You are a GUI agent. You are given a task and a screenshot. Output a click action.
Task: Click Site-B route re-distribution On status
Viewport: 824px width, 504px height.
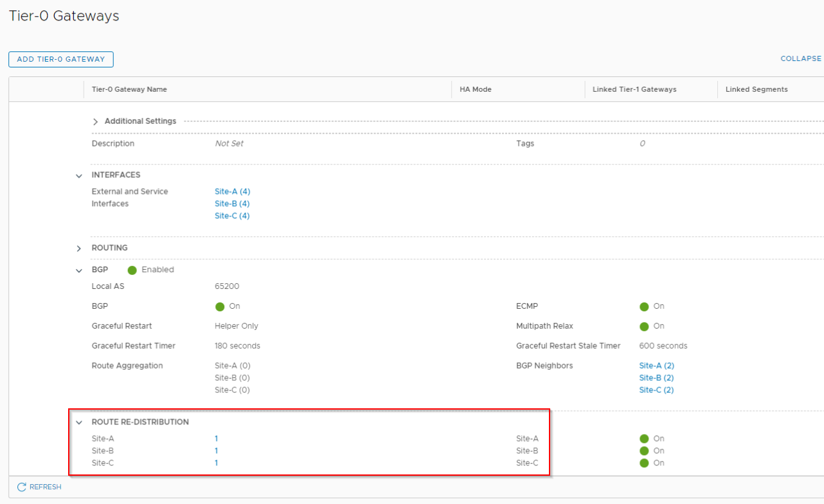coord(644,451)
